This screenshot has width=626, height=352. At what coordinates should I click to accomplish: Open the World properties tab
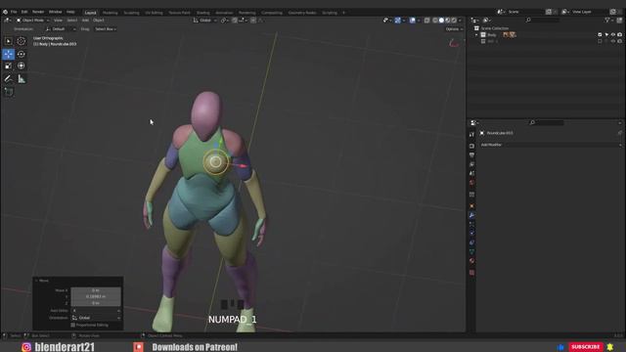click(471, 183)
